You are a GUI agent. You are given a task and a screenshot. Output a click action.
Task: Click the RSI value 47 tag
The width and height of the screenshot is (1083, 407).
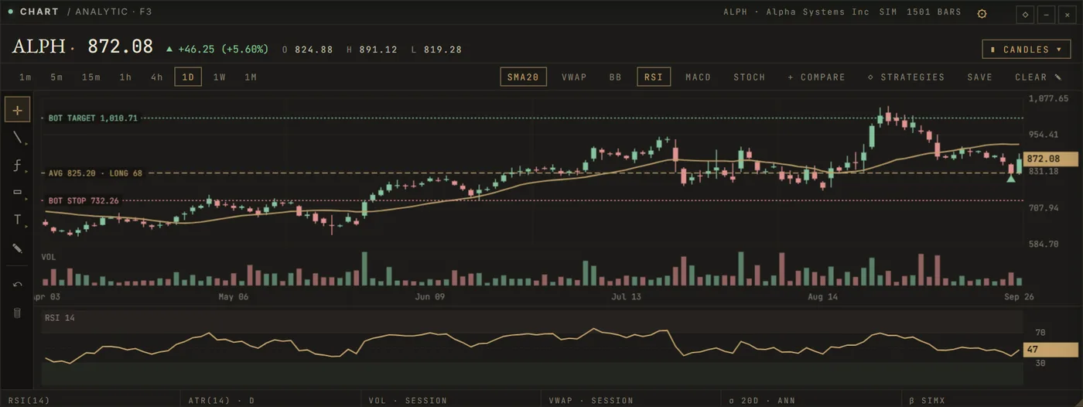pos(1051,350)
